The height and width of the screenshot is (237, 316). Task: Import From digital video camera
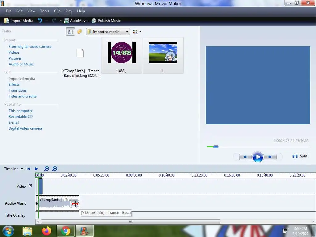click(30, 47)
